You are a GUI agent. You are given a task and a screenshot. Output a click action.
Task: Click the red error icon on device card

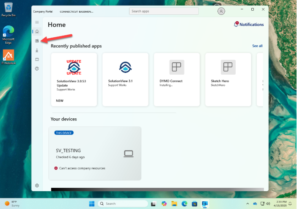pyautogui.click(x=56, y=168)
